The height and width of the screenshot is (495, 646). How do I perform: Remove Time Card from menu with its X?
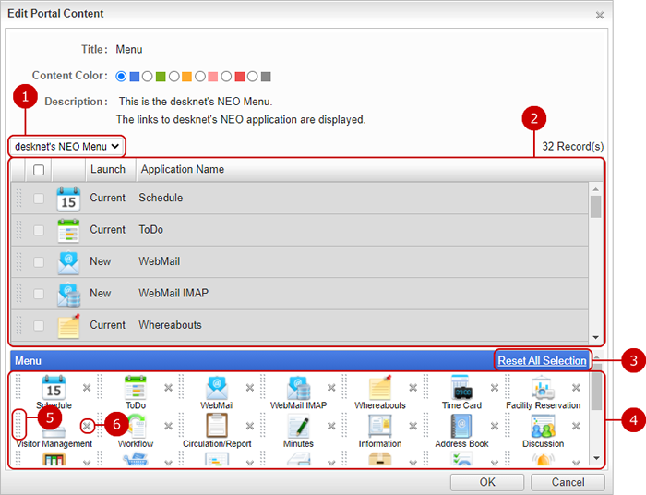[495, 388]
